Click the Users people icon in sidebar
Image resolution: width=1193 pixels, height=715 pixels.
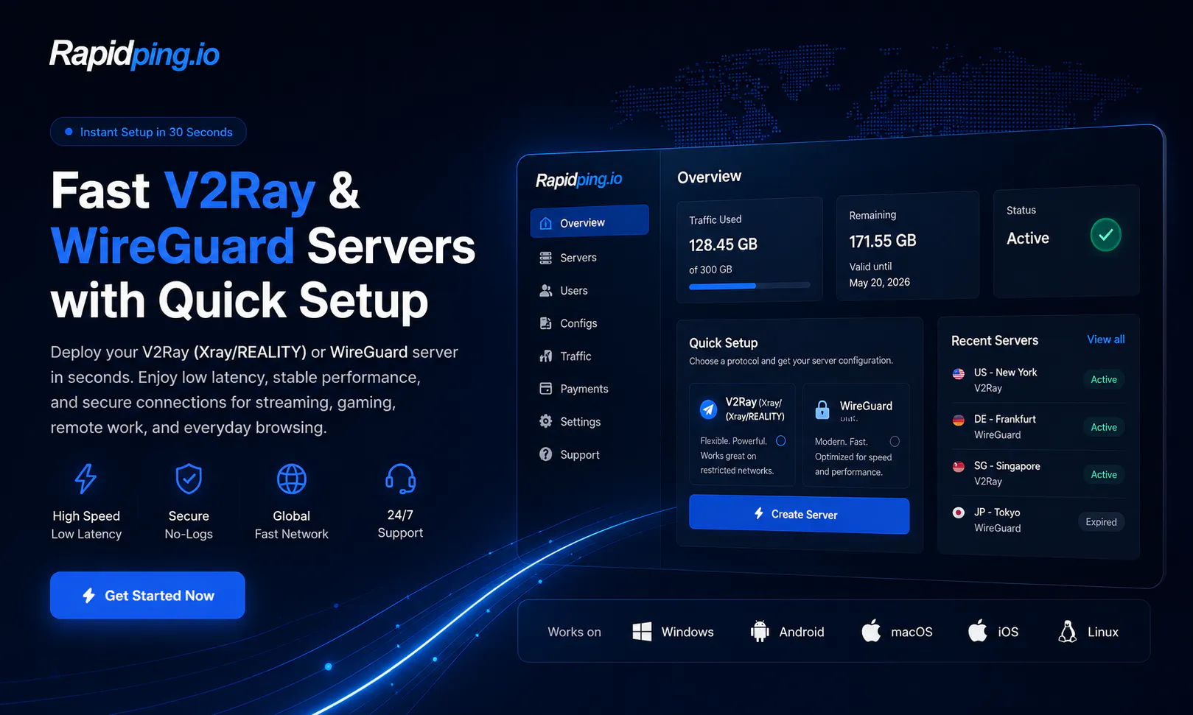coord(546,291)
